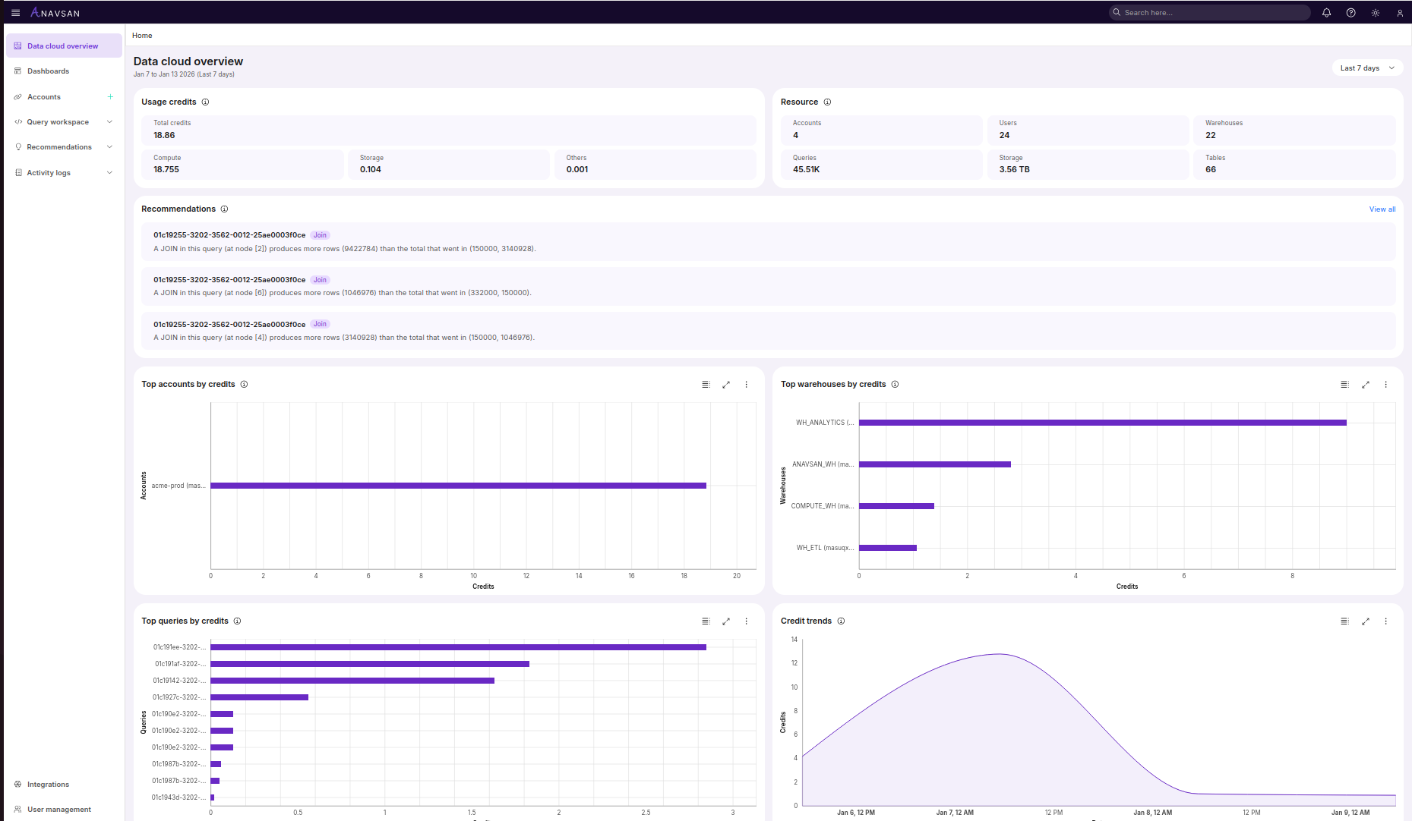Open the hamburger navigation menu
The height and width of the screenshot is (821, 1412).
coord(15,13)
